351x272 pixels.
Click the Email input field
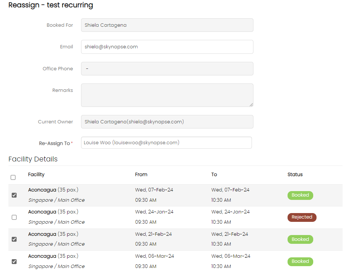167,47
